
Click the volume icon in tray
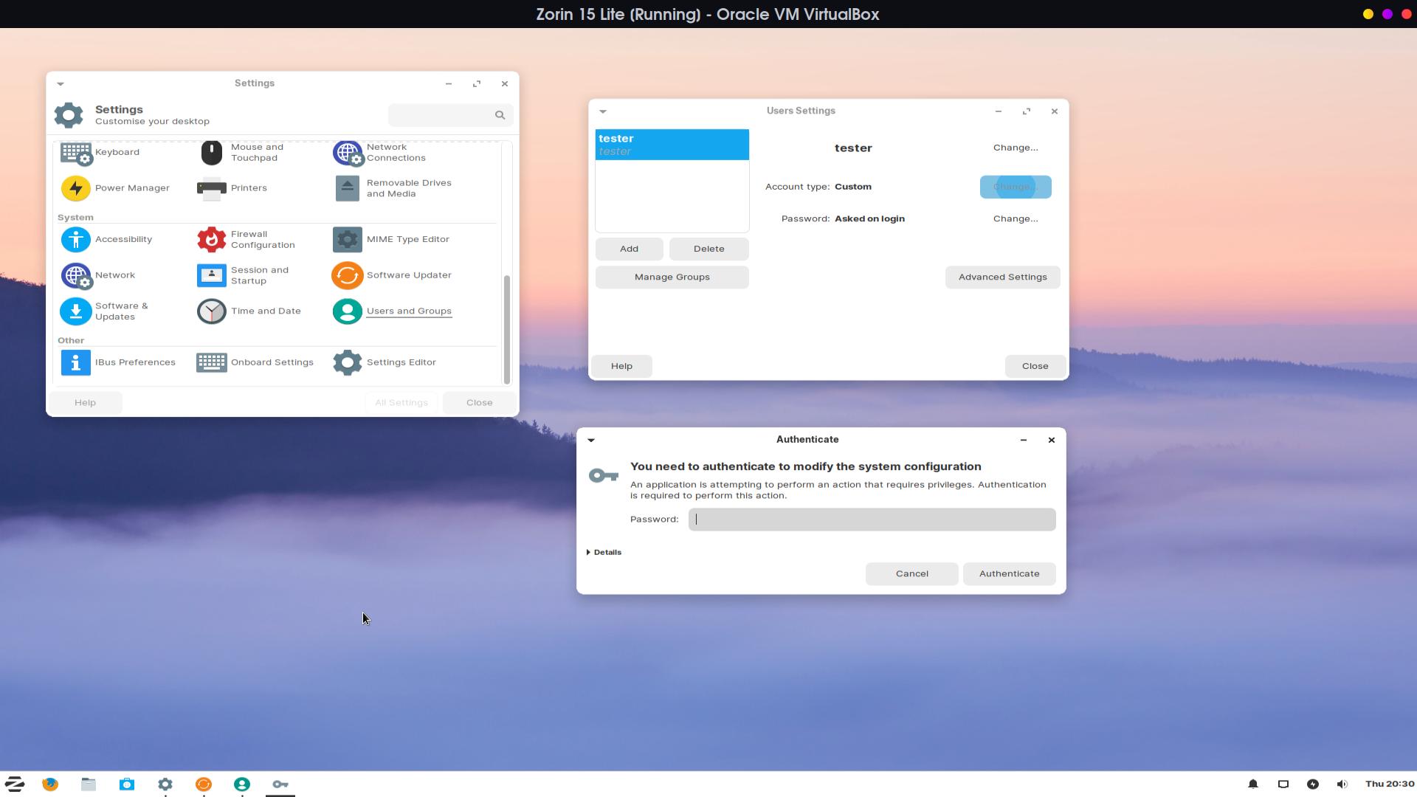click(1342, 784)
